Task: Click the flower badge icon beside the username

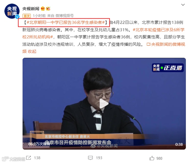Action: tap(48, 8)
